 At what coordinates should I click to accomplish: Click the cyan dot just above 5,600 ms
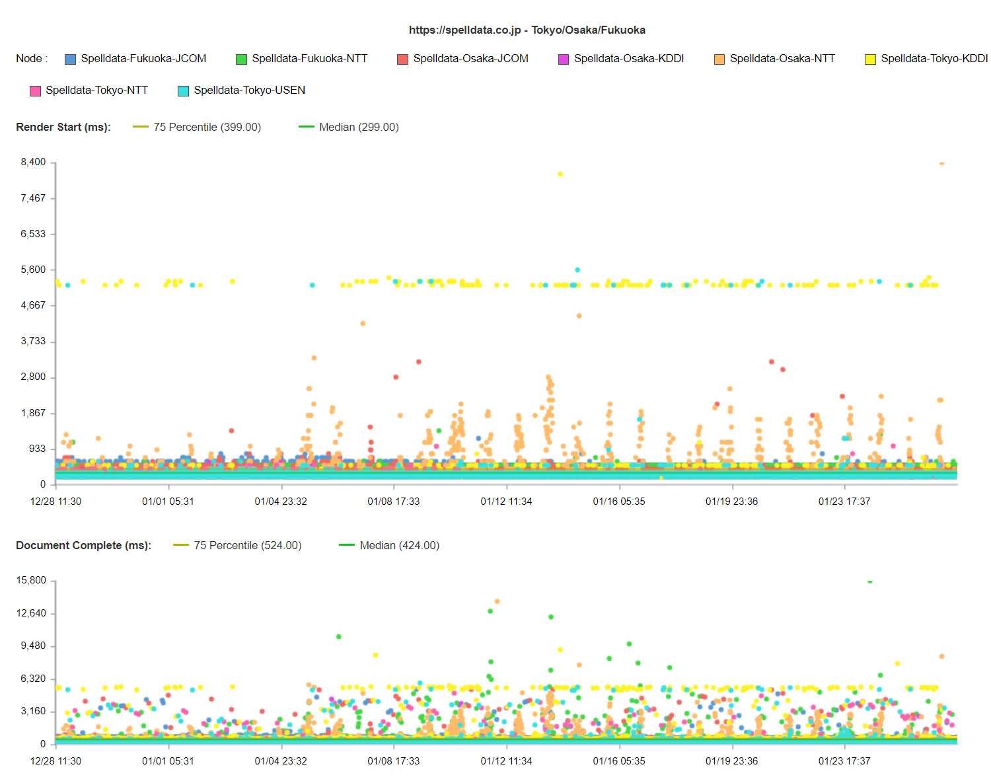click(x=577, y=270)
